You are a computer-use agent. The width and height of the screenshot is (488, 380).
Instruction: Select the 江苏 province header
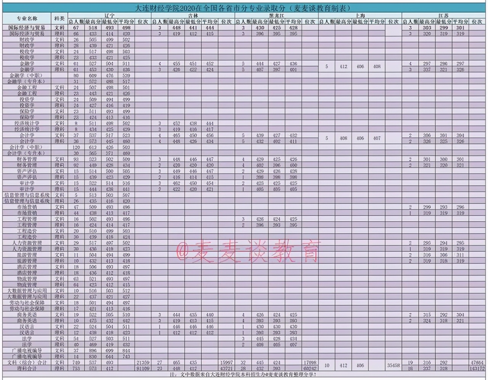[443, 16]
